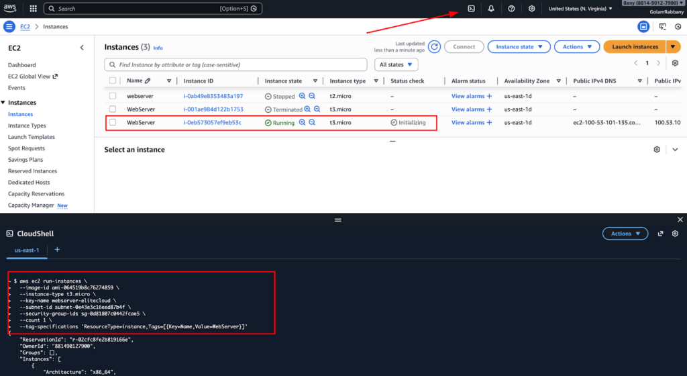Open the CloudShell Actions dropdown
Viewport: 687px width, 376px height.
(625, 234)
